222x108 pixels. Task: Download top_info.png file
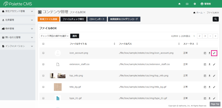click(x=209, y=76)
